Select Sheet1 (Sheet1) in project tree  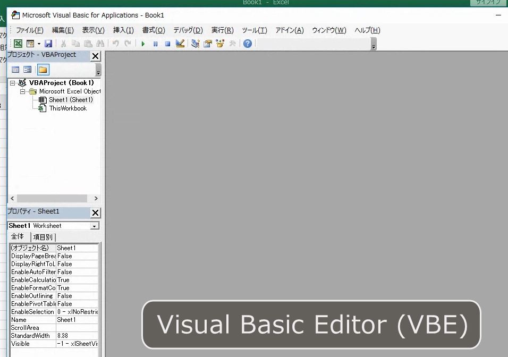71,100
